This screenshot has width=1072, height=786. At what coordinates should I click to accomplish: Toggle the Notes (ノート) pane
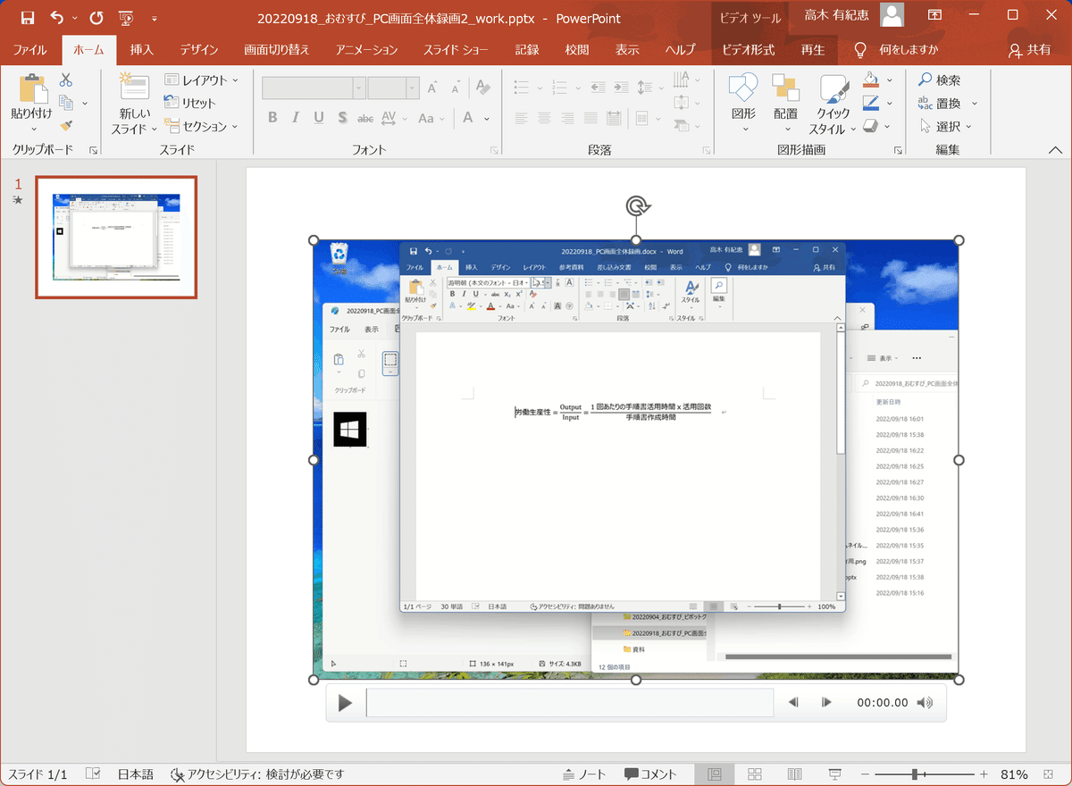[584, 774]
